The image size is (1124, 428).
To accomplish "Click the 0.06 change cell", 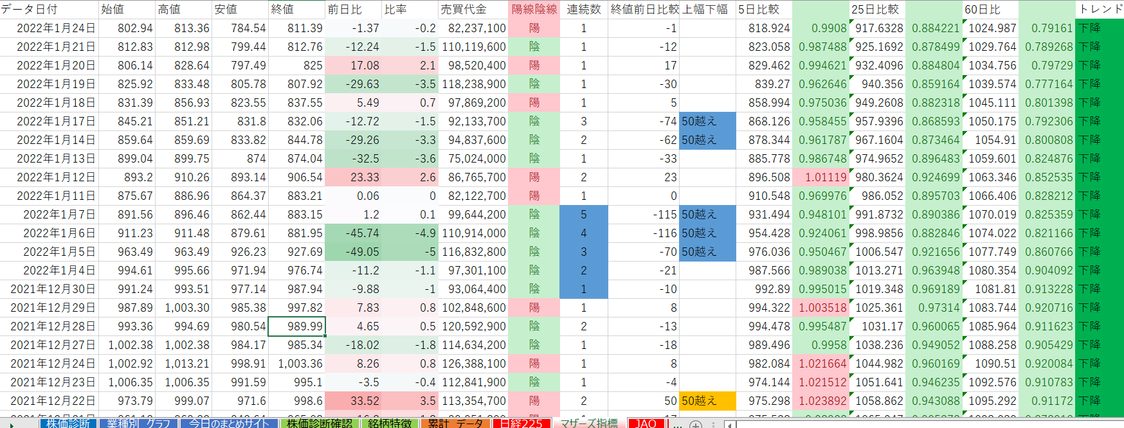I will pyautogui.click(x=354, y=196).
